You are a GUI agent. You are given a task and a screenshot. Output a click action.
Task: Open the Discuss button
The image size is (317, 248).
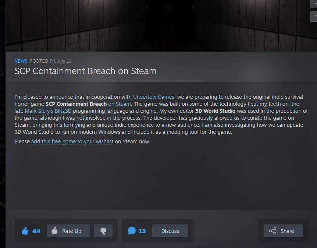click(170, 231)
